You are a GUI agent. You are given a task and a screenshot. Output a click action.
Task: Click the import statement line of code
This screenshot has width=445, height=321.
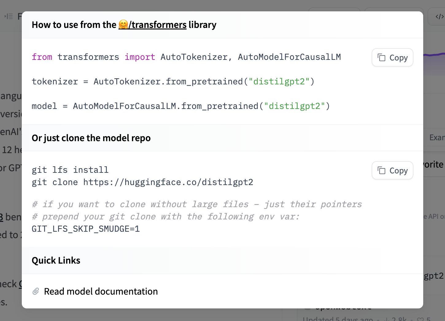click(x=186, y=57)
